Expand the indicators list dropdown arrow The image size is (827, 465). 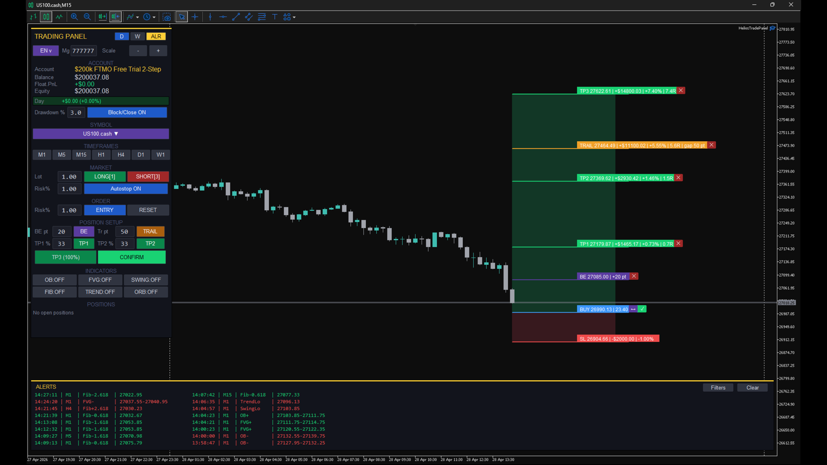coord(137,17)
